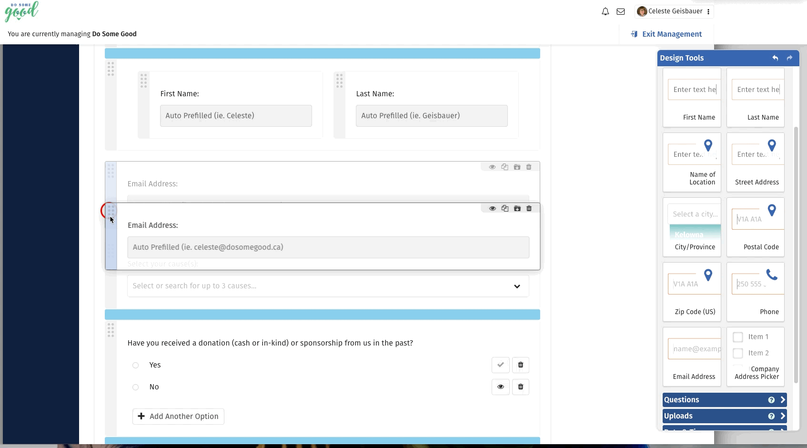This screenshot has width=807, height=448.
Task: Delete the Yes option
Action: coord(521,365)
